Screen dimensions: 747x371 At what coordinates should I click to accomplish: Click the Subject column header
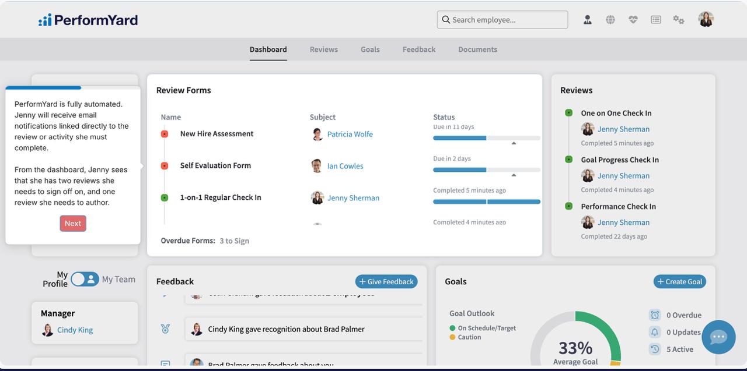coord(323,117)
